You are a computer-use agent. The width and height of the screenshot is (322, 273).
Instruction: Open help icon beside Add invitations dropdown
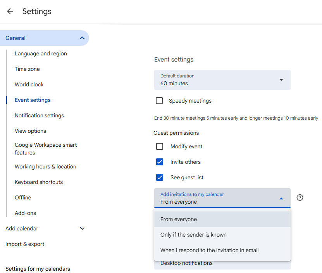(x=300, y=197)
